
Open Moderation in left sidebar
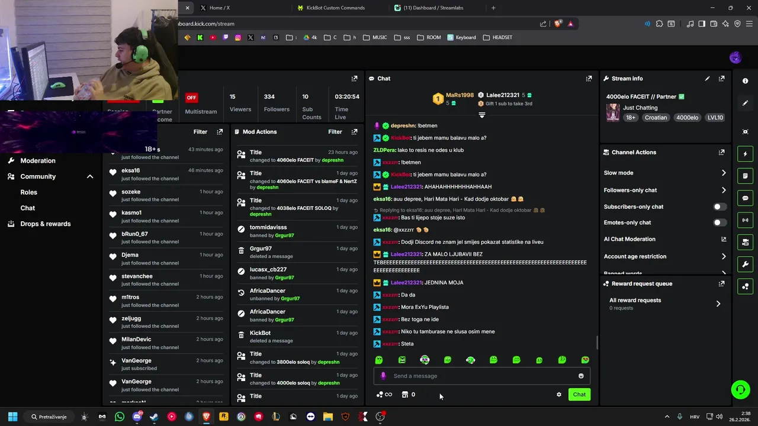click(38, 160)
